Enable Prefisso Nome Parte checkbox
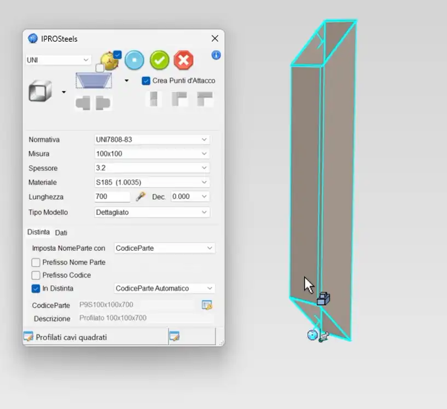Viewport: 447px width, 409px height. [x=36, y=262]
